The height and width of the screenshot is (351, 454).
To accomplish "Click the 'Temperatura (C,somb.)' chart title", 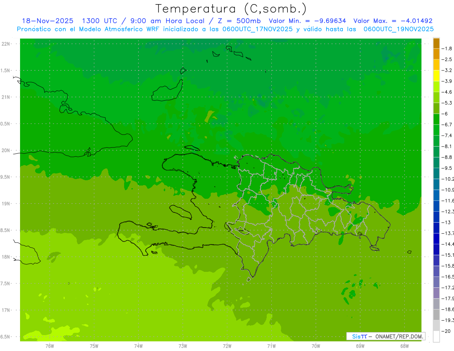I will pos(231,9).
